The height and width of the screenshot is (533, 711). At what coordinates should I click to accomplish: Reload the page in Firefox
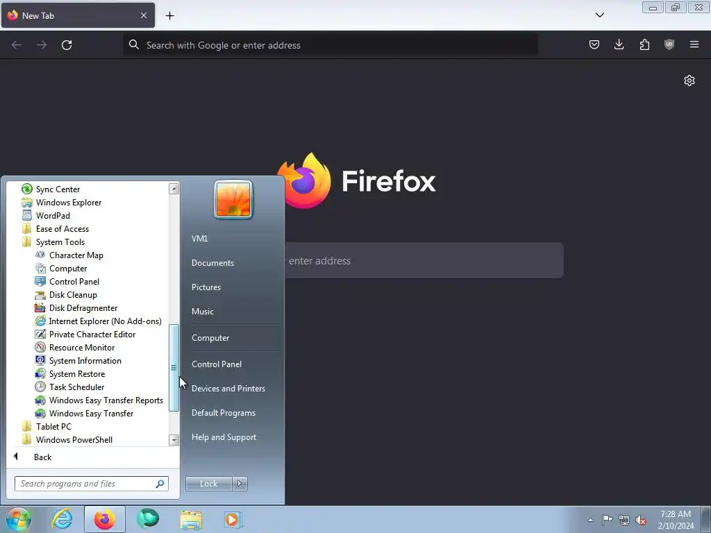click(67, 45)
